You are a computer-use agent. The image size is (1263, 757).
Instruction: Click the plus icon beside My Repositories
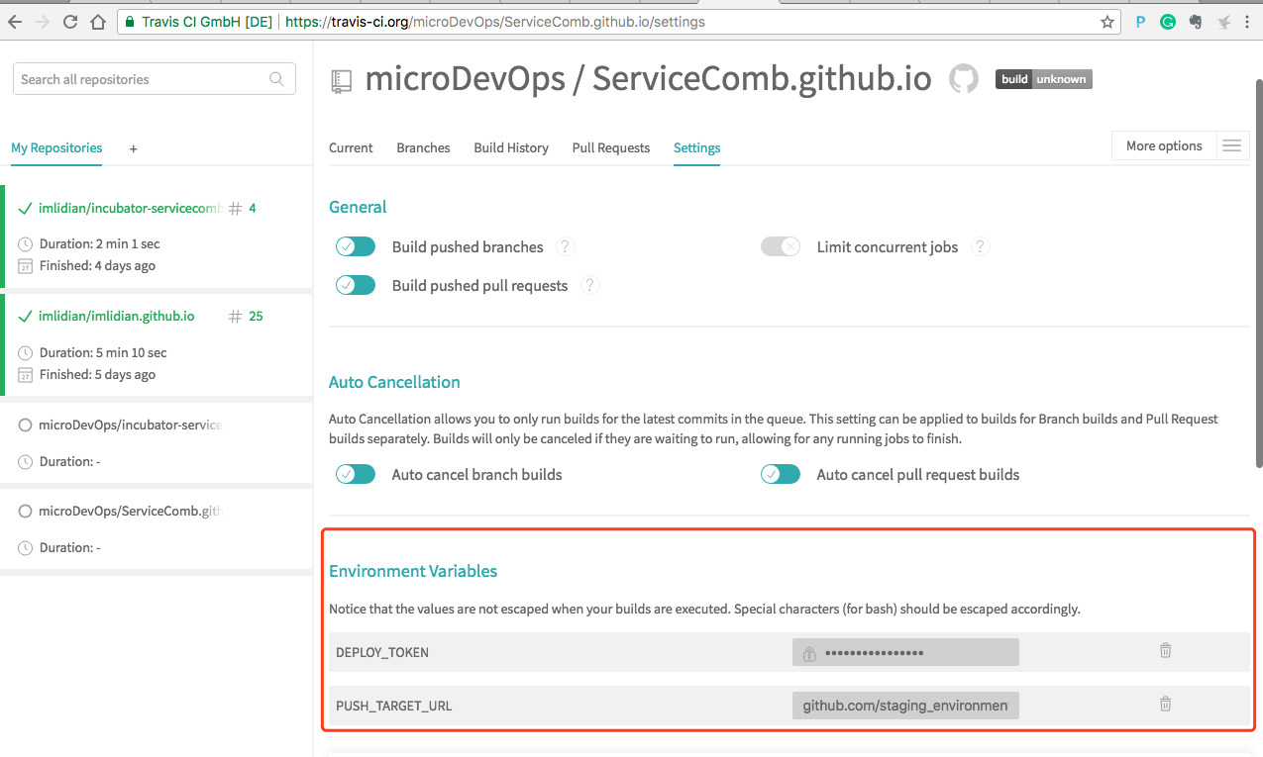pos(134,148)
